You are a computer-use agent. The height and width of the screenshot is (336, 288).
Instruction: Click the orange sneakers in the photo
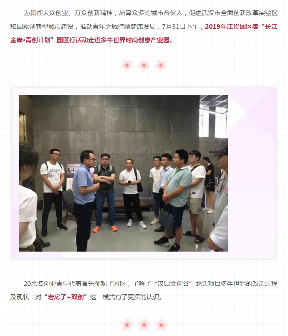tap(105, 229)
